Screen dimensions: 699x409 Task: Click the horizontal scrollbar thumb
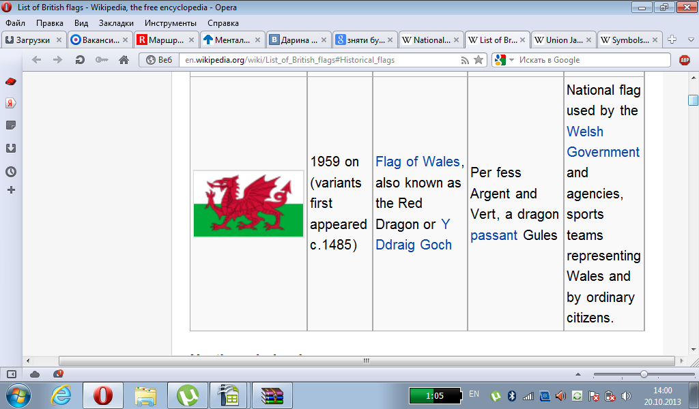click(x=367, y=361)
